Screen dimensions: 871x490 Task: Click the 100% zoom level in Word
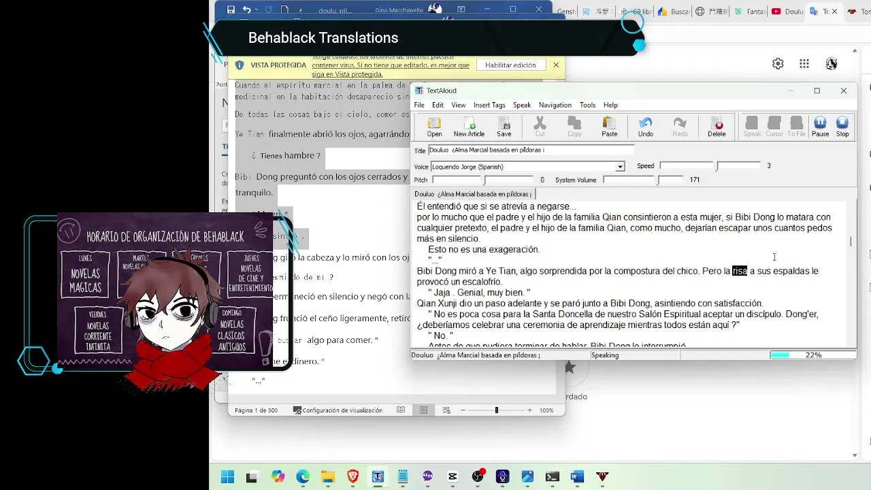click(x=546, y=410)
